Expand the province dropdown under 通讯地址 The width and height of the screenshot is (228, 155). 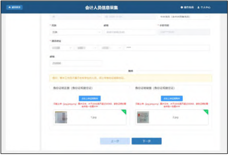[61, 48]
